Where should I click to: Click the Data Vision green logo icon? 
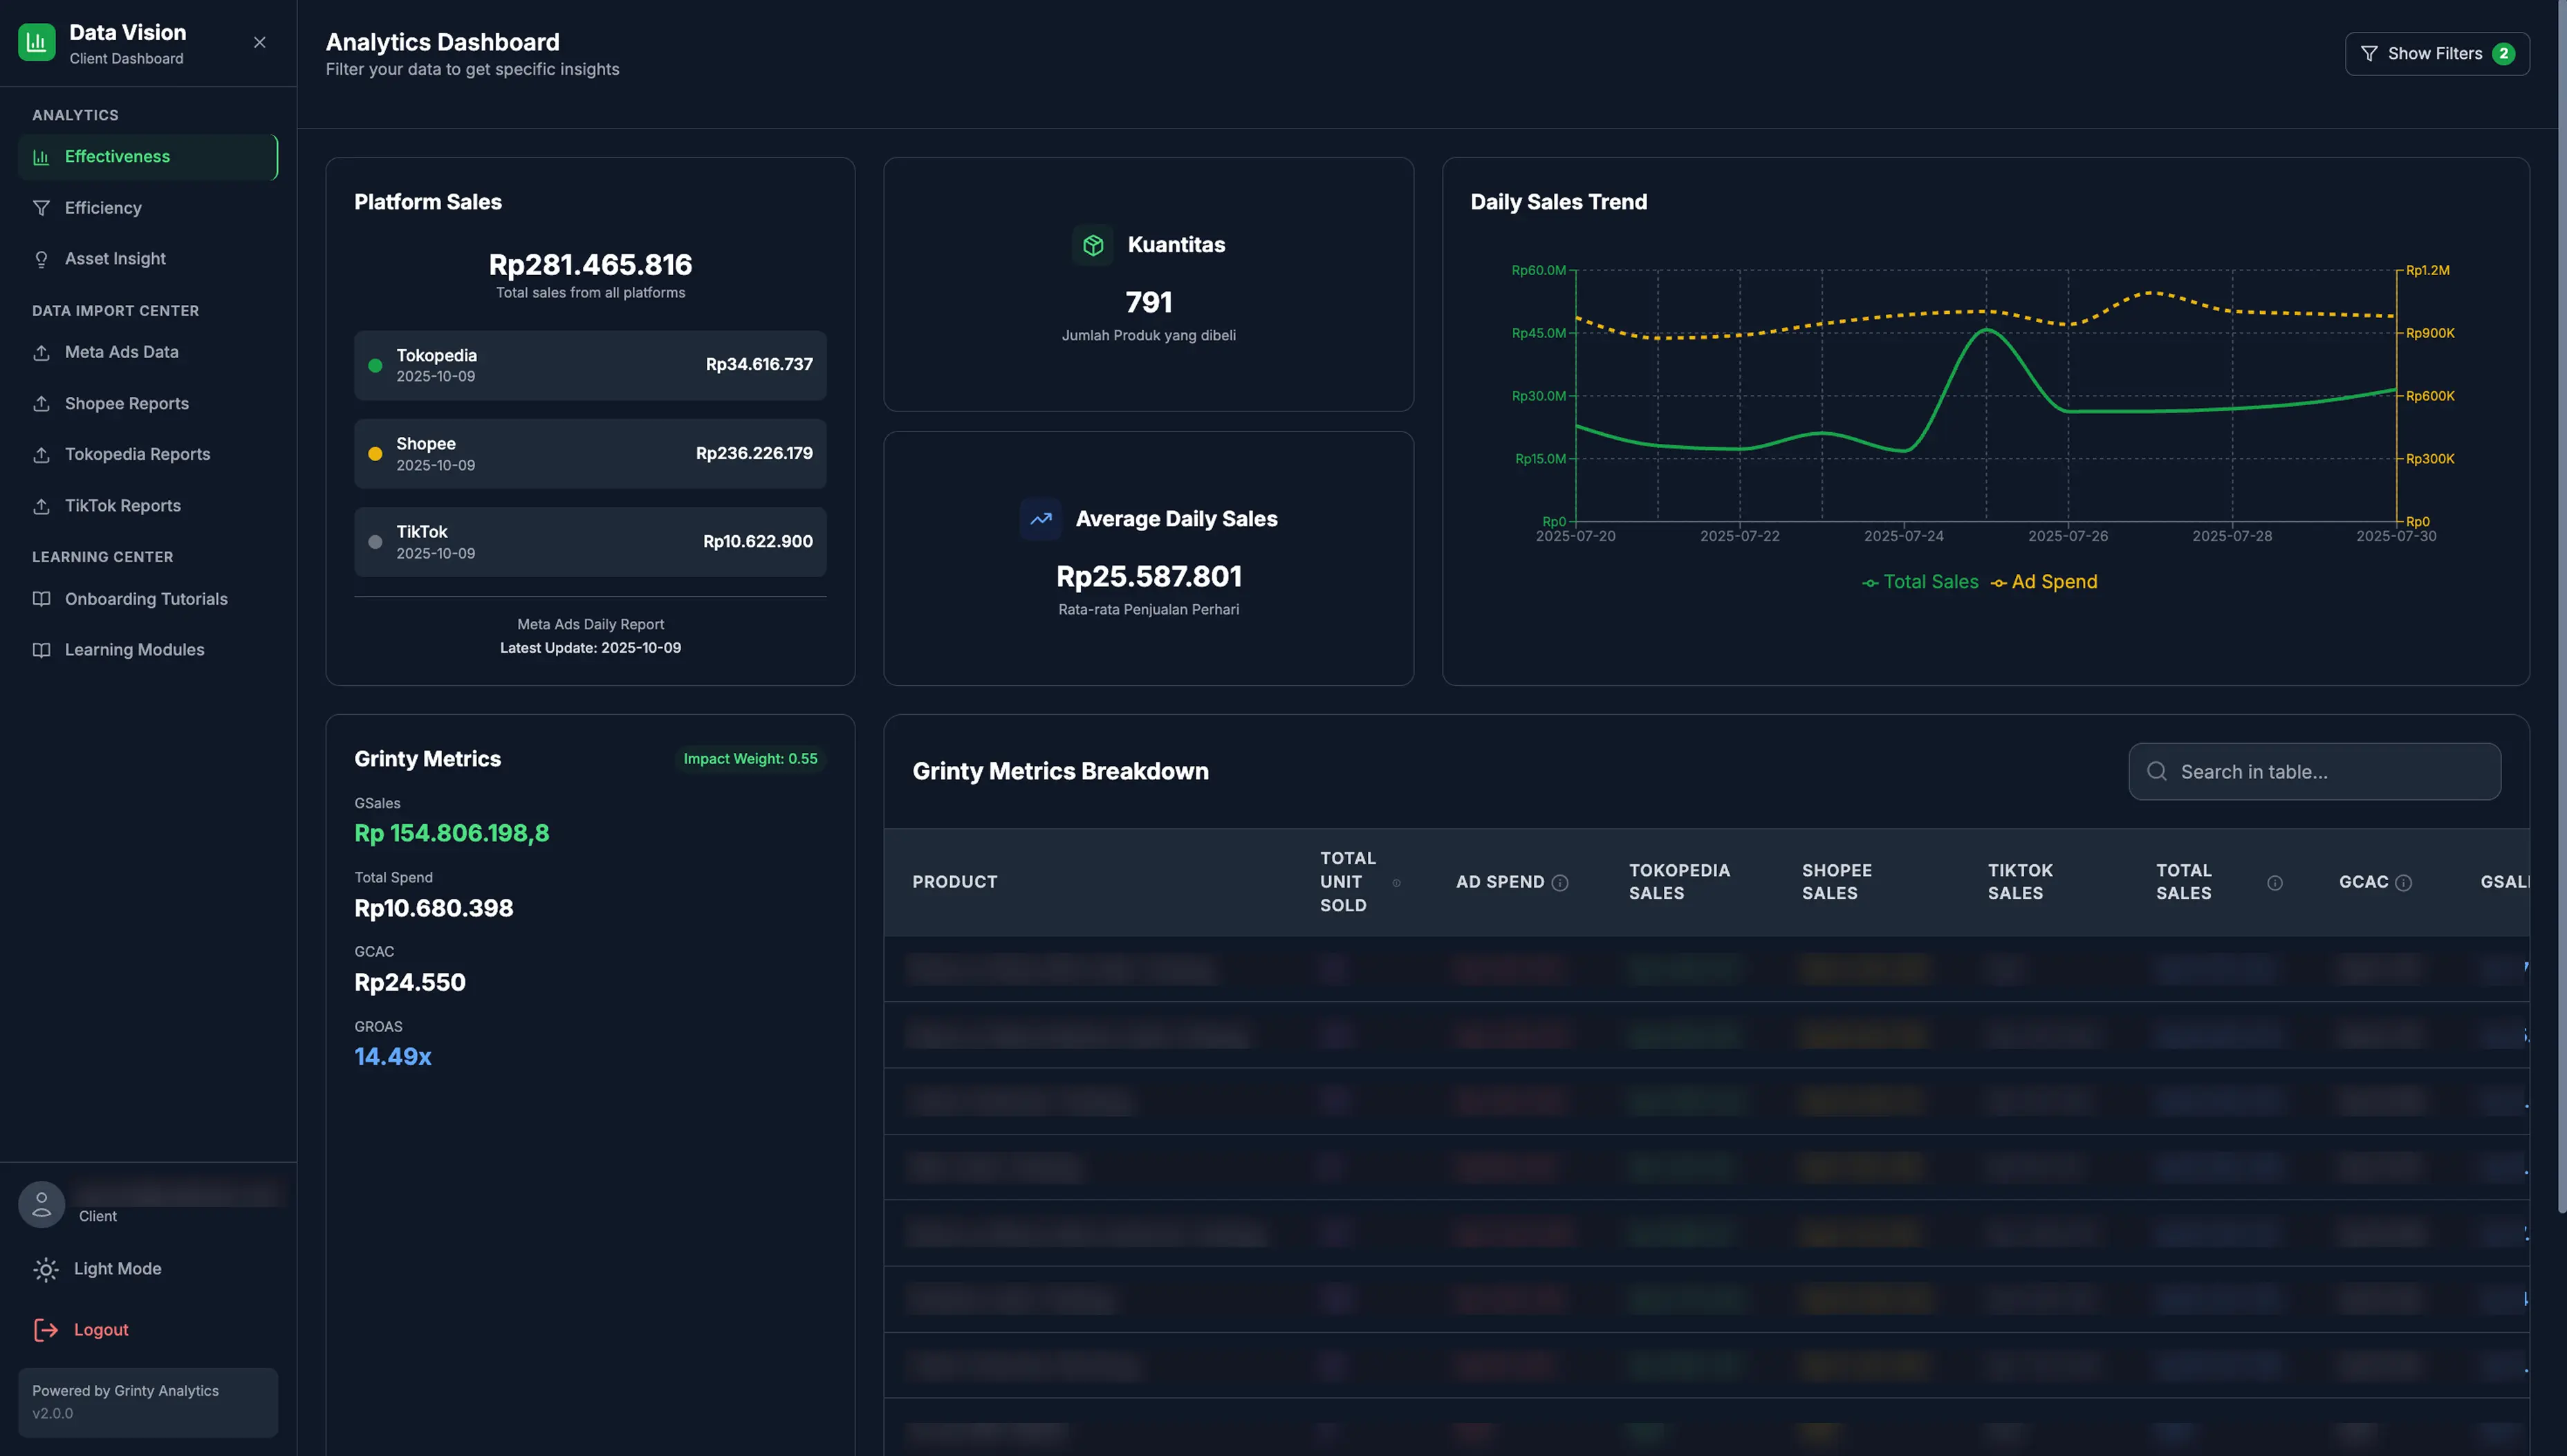point(36,42)
